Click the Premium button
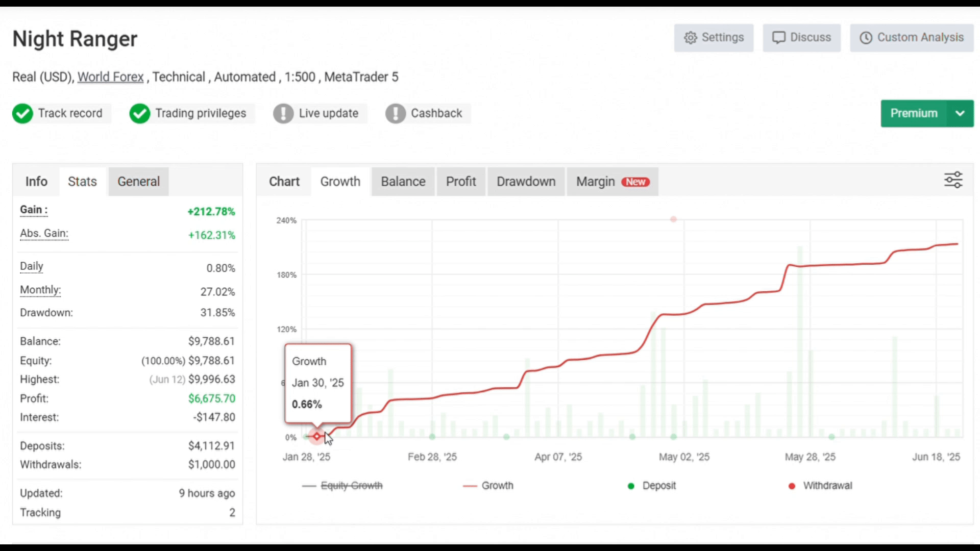980x551 pixels. point(914,113)
